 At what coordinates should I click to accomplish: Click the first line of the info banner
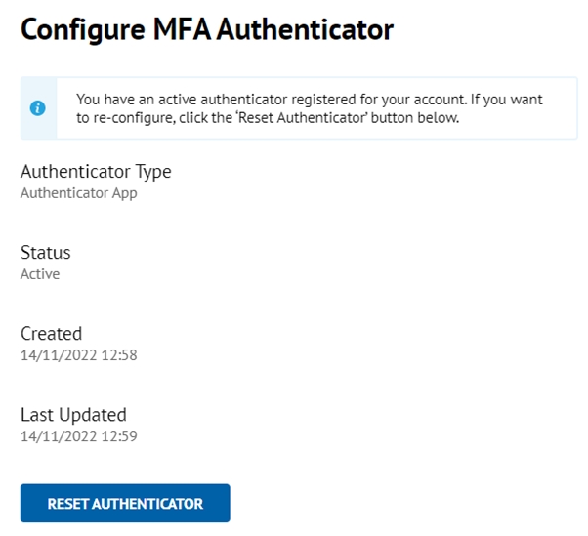pyautogui.click(x=308, y=100)
